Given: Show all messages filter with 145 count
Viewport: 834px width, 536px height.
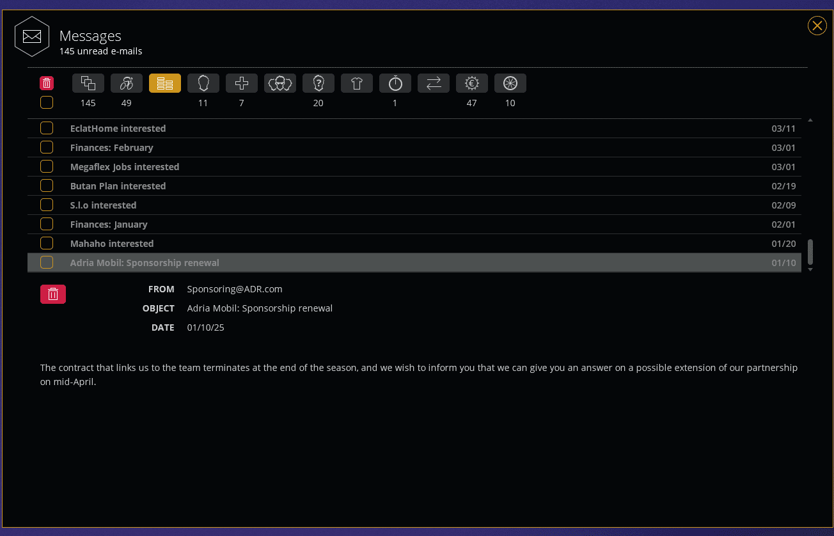Looking at the screenshot, I should tap(88, 83).
